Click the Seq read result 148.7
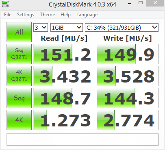 (x=64, y=98)
